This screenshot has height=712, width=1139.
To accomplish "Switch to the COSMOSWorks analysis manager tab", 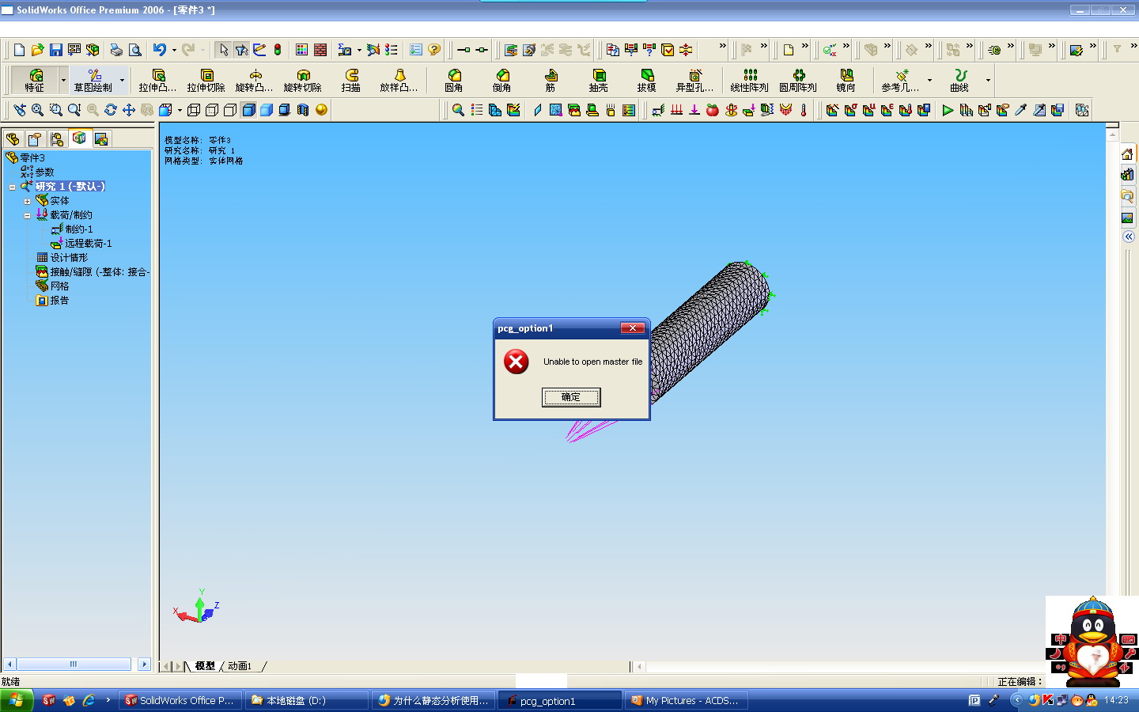I will [x=79, y=139].
